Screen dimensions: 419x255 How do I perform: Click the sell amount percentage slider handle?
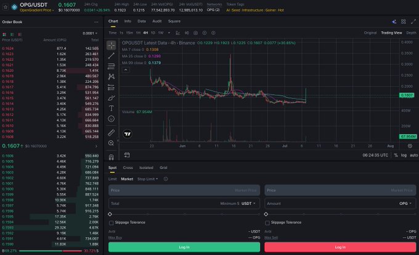266,214
